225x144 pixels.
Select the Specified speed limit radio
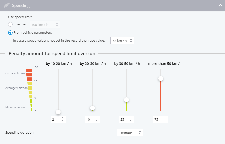(10, 24)
